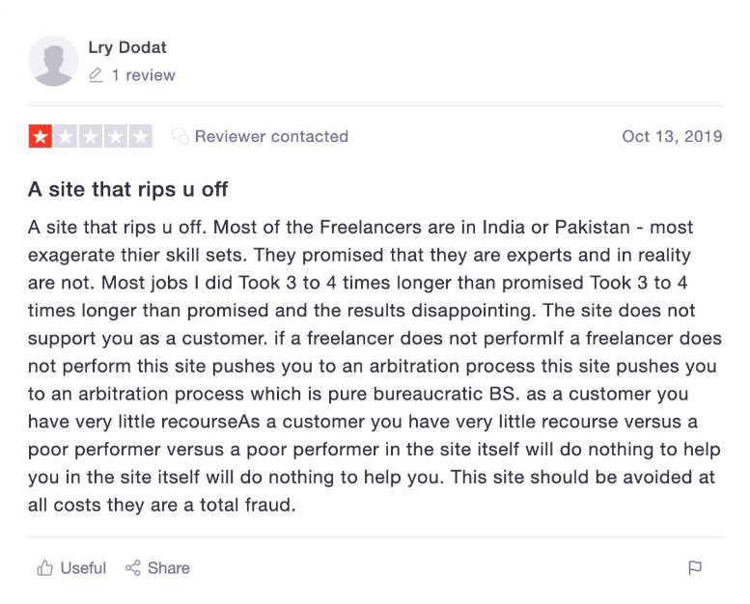Click the third gray star
This screenshot has width=750, height=604.
91,136
